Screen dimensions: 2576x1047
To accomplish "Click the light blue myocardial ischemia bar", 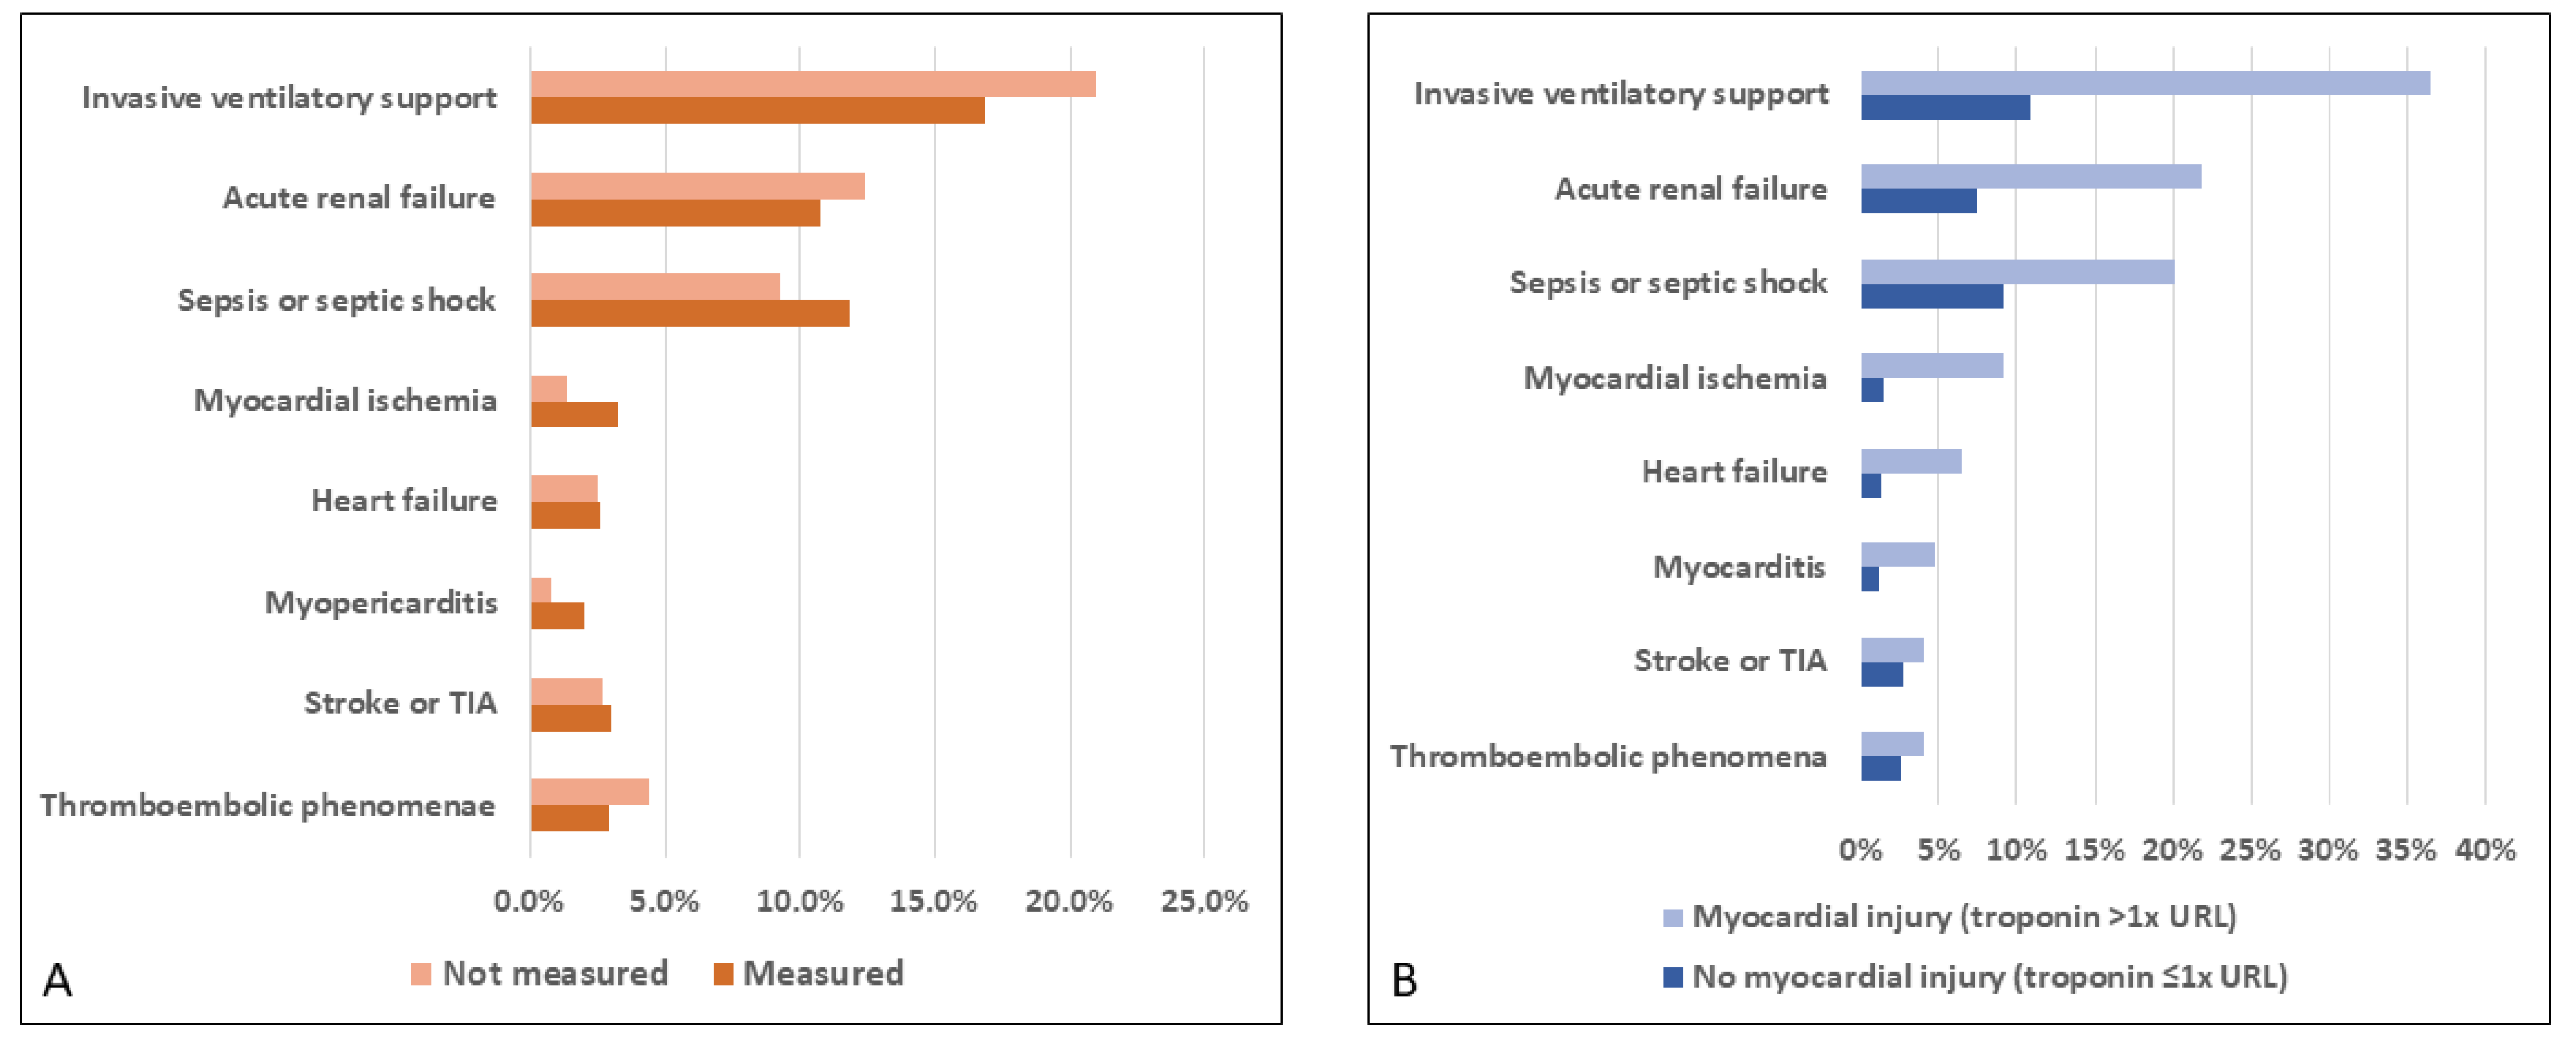I will (1931, 366).
